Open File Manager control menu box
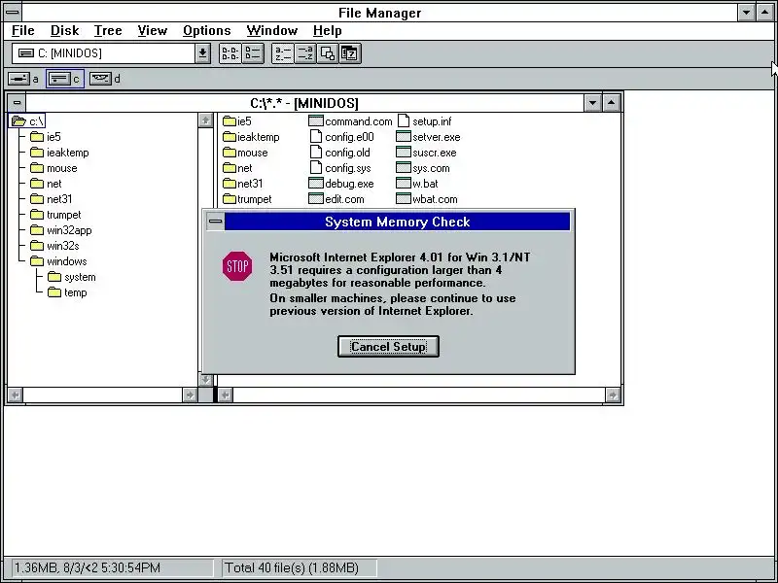The height and width of the screenshot is (583, 778). (x=12, y=12)
